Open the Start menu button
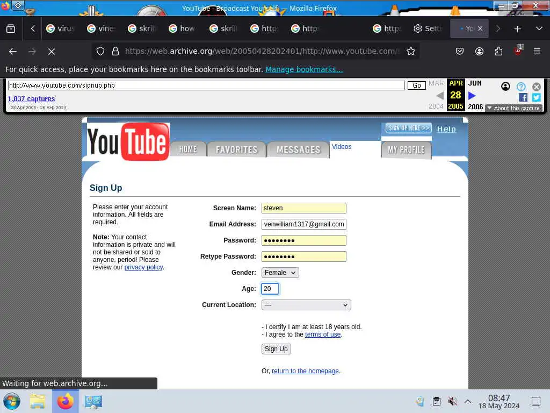550x413 pixels. pyautogui.click(x=12, y=401)
